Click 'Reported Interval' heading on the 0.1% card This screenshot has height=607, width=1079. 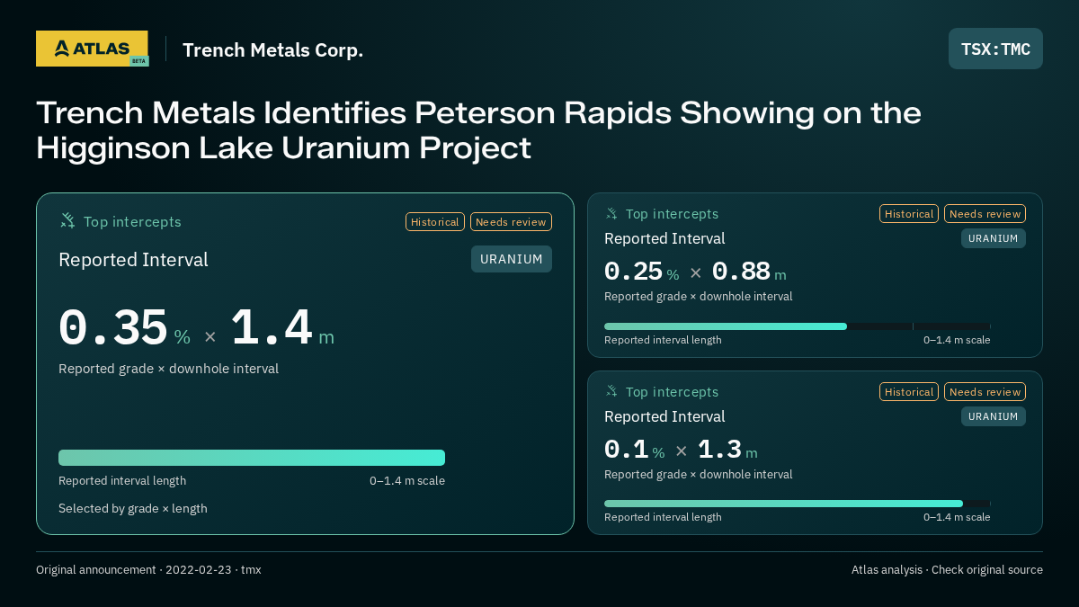click(664, 416)
